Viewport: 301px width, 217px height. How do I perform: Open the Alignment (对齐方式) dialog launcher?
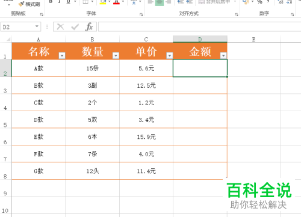pyautogui.click(x=237, y=14)
